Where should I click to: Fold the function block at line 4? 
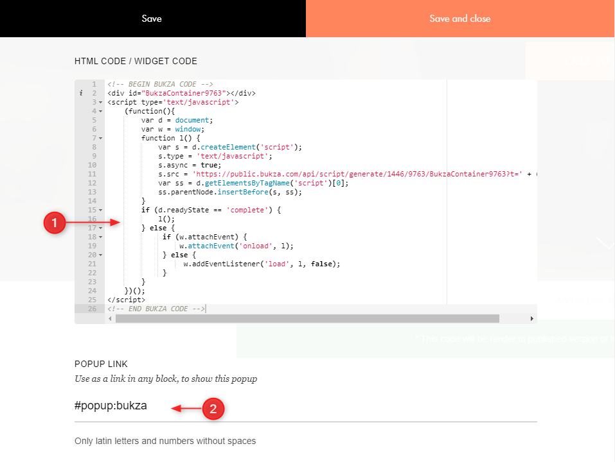click(101, 112)
